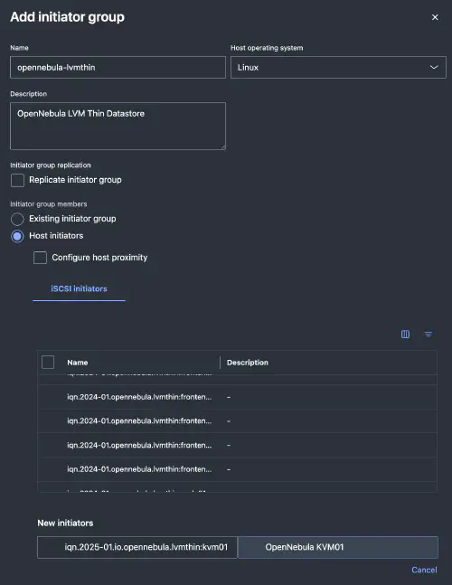Open the Linux operating system dropdown
This screenshot has width=452, height=585.
tap(338, 67)
